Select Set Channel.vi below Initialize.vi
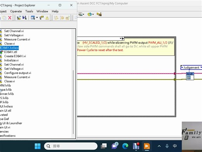202x152 pixels. pos(14,64)
